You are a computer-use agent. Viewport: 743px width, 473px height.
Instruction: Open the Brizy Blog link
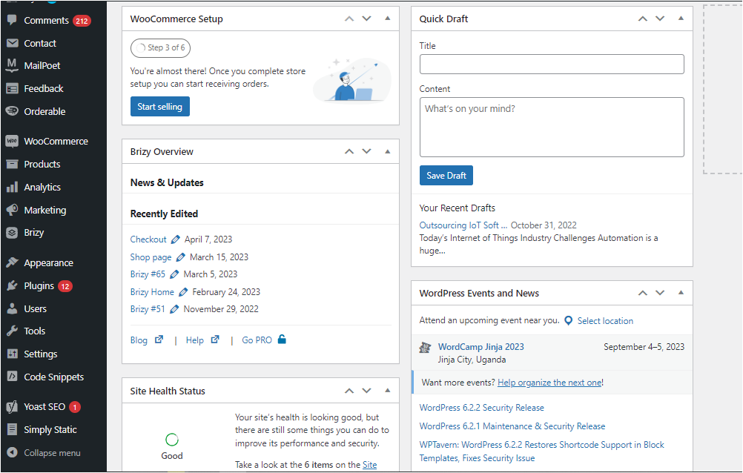point(139,340)
